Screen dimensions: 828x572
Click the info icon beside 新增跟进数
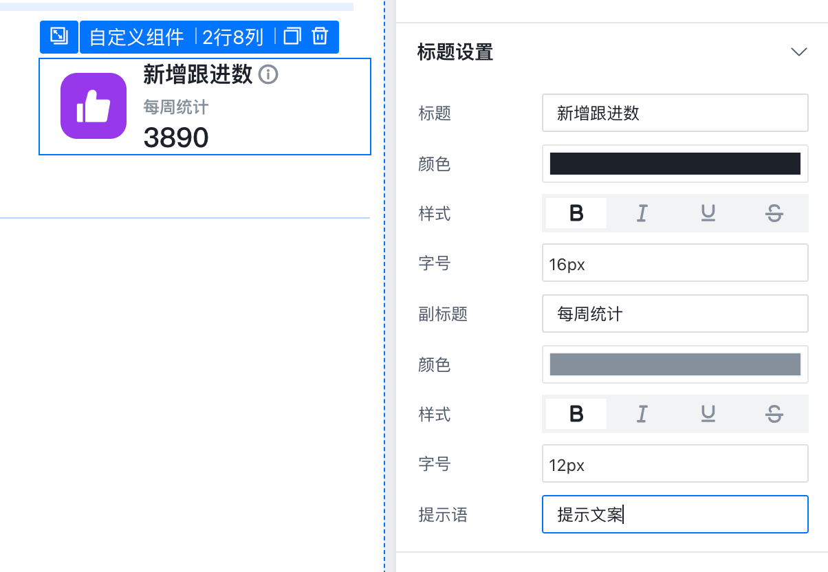(x=268, y=74)
